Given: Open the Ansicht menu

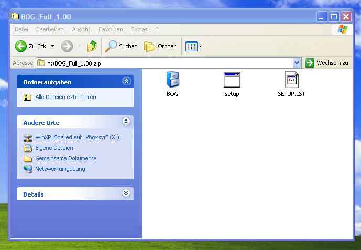Looking at the screenshot, I should coord(81,29).
